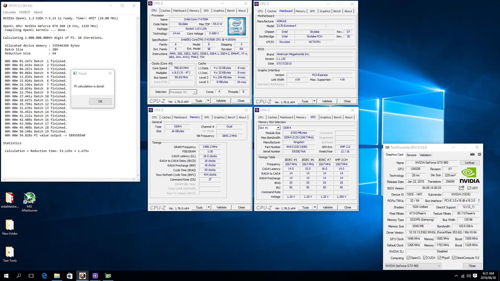Toggle the OpenCL computing checkbox
Image resolution: width=500 pixels, height=281 pixels.
pyautogui.click(x=409, y=258)
